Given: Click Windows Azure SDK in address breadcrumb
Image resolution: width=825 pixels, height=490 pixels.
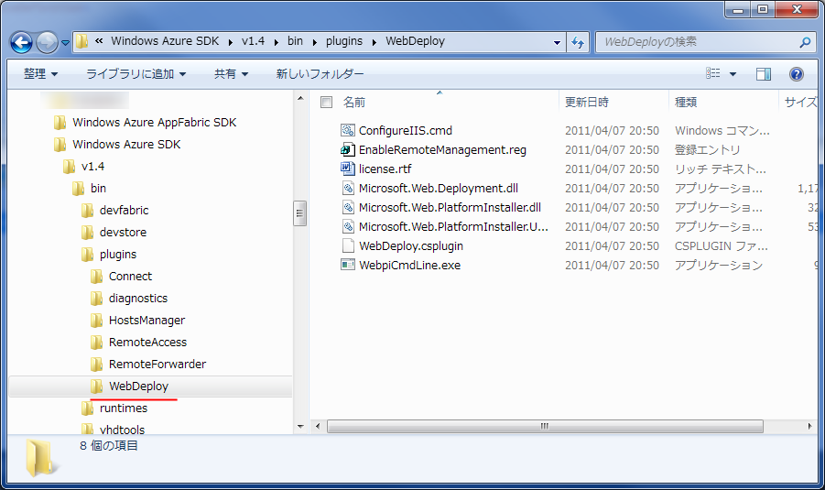Looking at the screenshot, I should (165, 41).
